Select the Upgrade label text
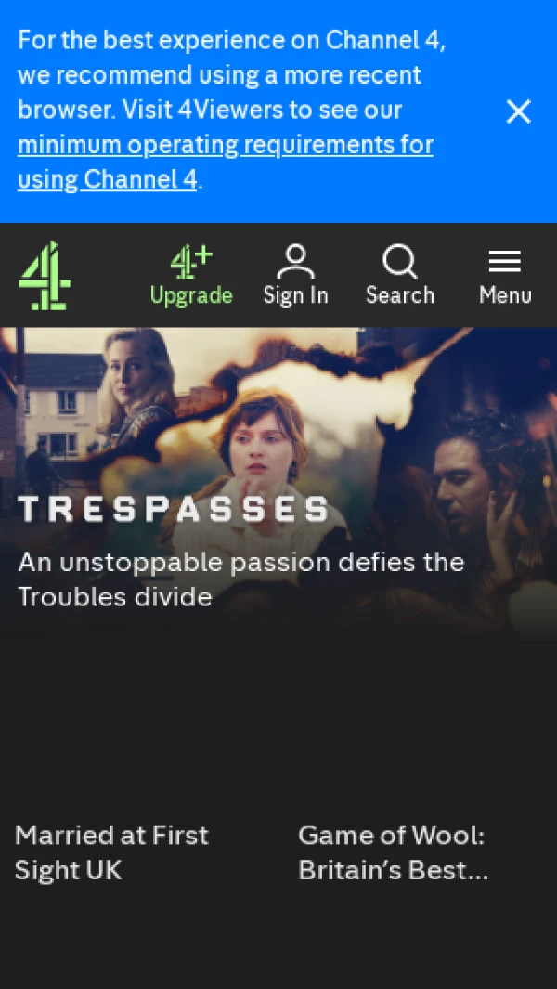Screen dimensions: 557x989 coord(191,295)
